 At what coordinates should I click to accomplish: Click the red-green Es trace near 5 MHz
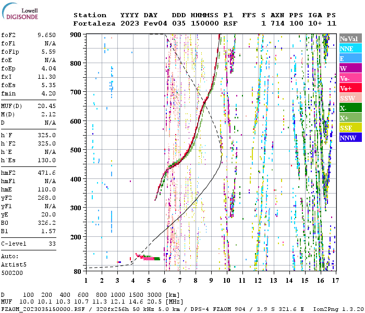[x=148, y=257]
